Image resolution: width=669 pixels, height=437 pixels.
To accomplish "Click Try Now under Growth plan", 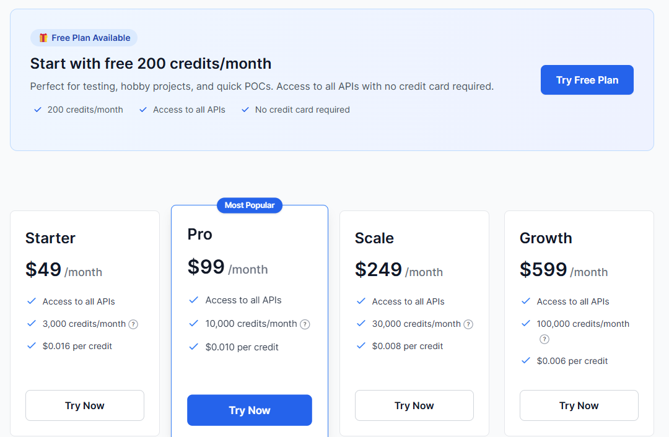I will [x=579, y=405].
